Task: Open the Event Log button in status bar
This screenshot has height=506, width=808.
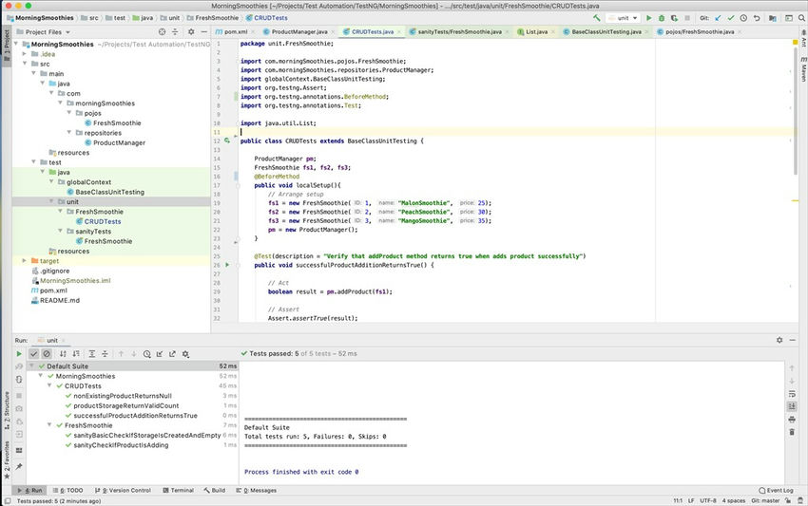Action: 775,490
